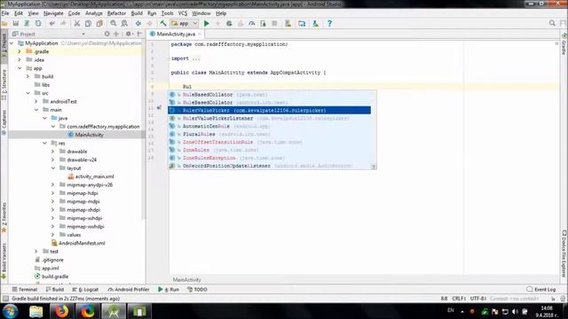568x319 pixels.
Task: Collapse the src folder
Action: pyautogui.click(x=28, y=93)
